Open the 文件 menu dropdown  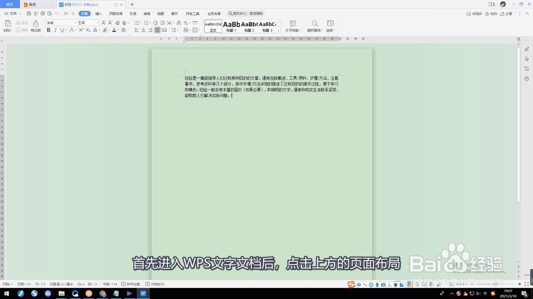pos(13,14)
